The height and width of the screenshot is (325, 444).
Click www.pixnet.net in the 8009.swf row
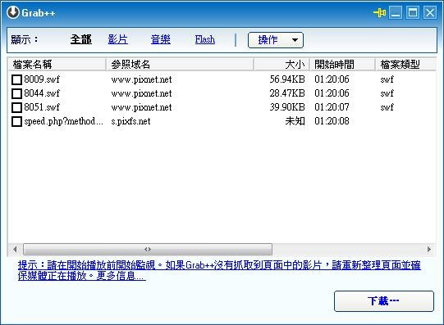[x=141, y=79]
